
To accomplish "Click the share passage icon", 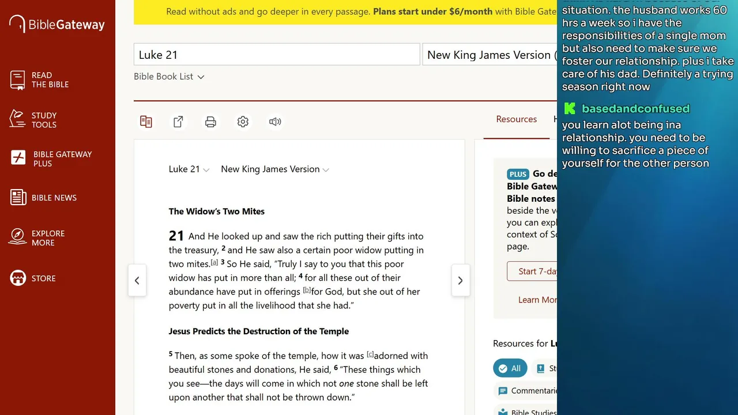I will (x=179, y=122).
